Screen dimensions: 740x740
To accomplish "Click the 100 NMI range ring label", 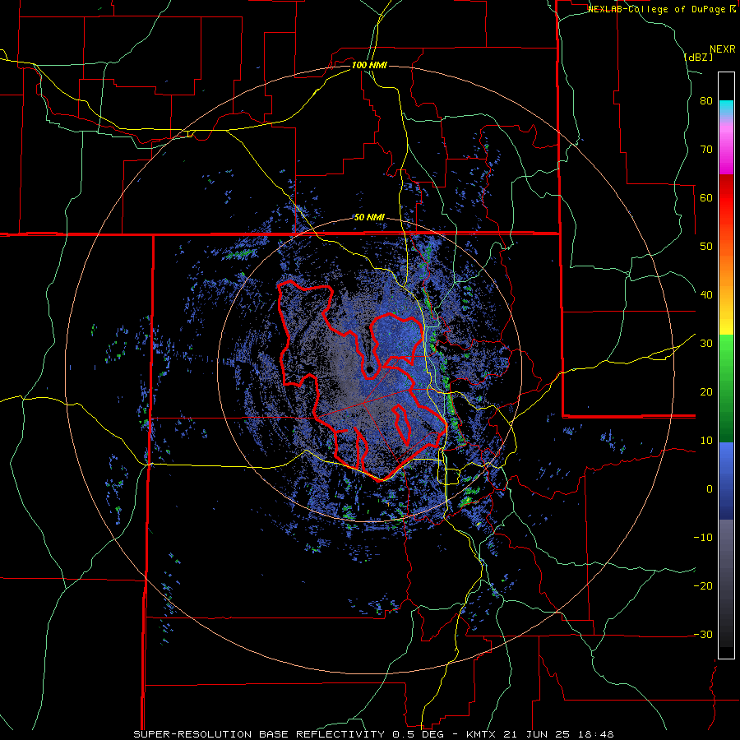I will (369, 65).
